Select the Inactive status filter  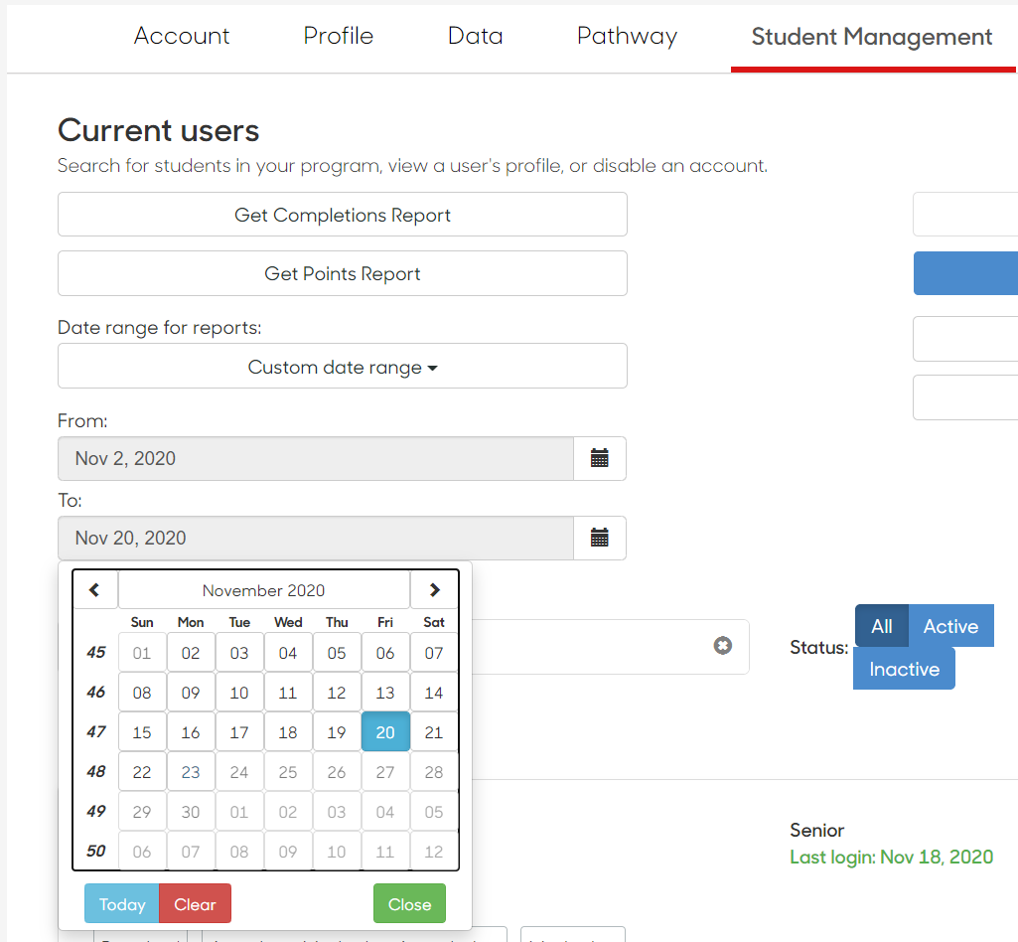tap(904, 669)
